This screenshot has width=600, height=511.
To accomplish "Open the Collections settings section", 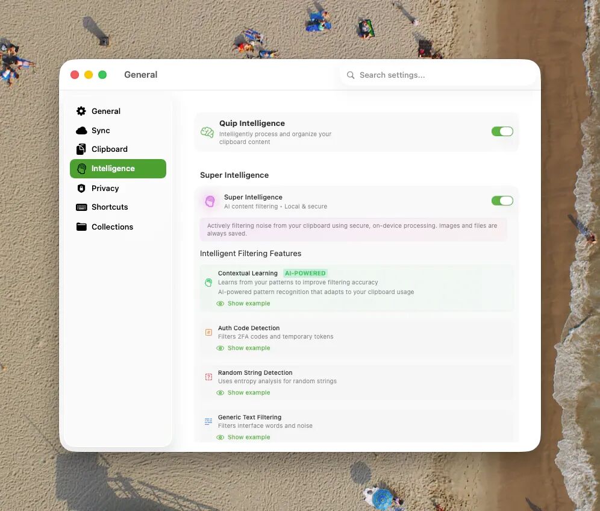I will (118, 227).
